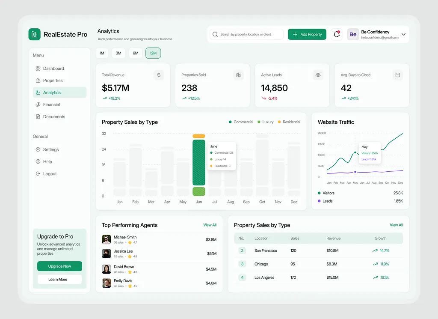Viewport: 438px width, 319px height.
Task: Click the building icon in Properties Sold card
Action: click(x=238, y=75)
